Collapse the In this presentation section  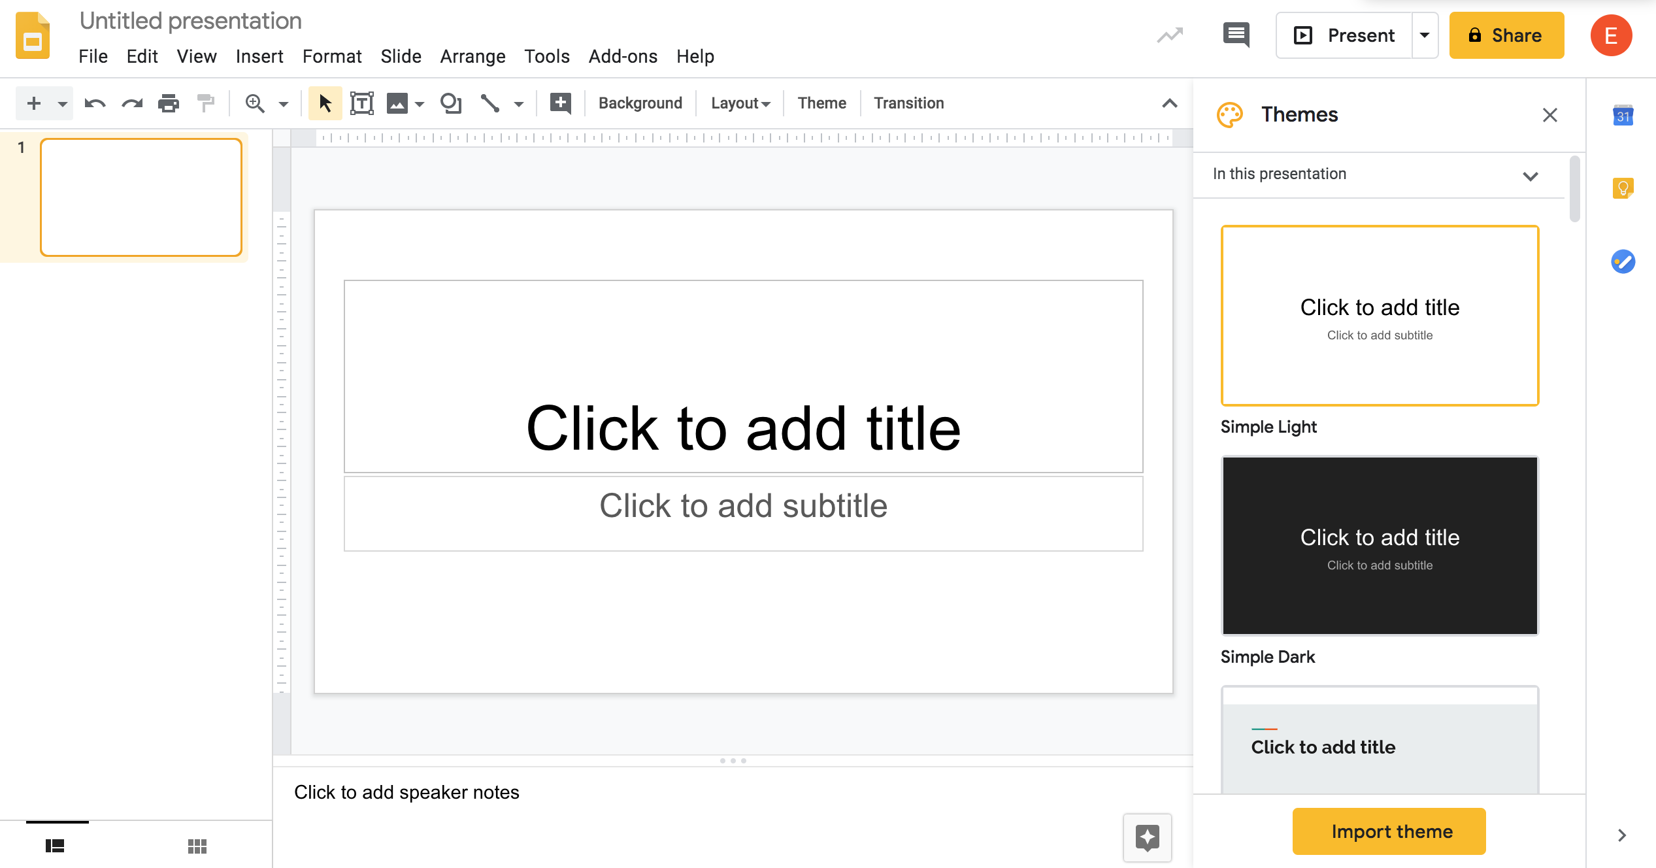[x=1532, y=175]
